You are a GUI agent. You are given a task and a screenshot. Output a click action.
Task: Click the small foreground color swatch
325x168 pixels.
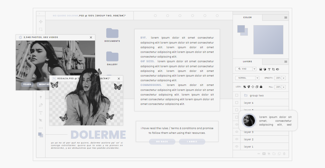(241, 29)
